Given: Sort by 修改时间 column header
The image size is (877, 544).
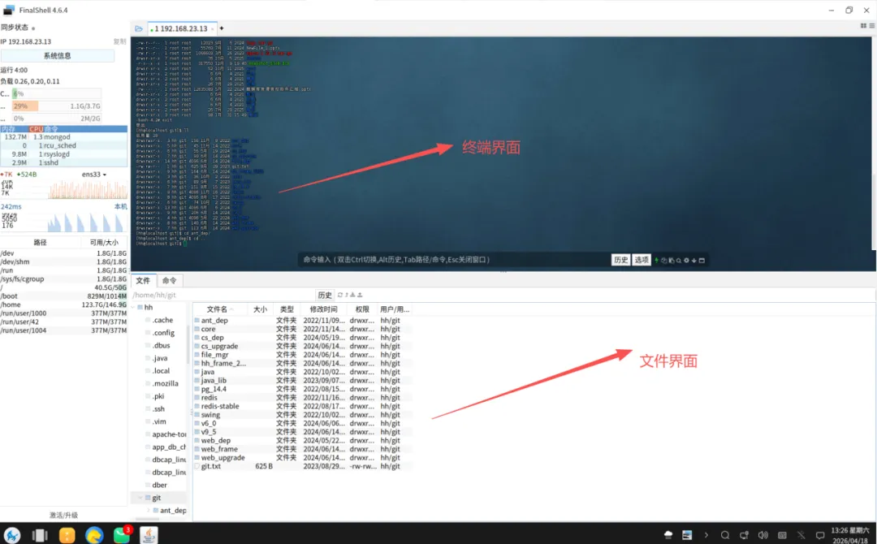Looking at the screenshot, I should coord(323,309).
